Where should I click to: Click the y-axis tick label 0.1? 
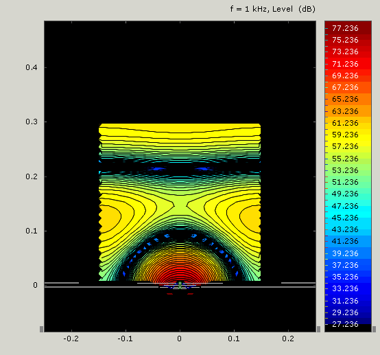point(32,231)
